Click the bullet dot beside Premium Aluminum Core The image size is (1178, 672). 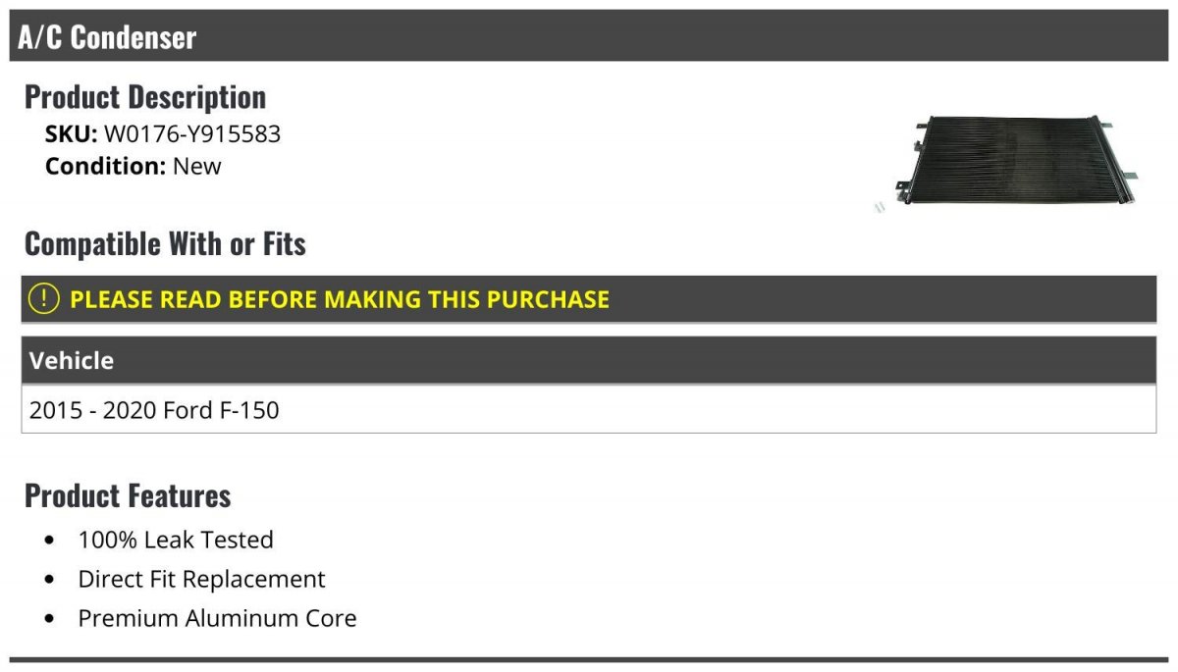click(x=50, y=619)
